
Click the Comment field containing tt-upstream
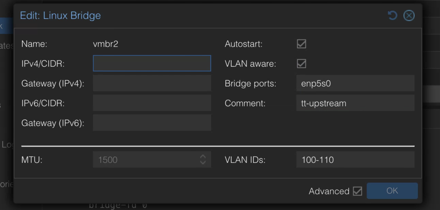click(x=355, y=103)
